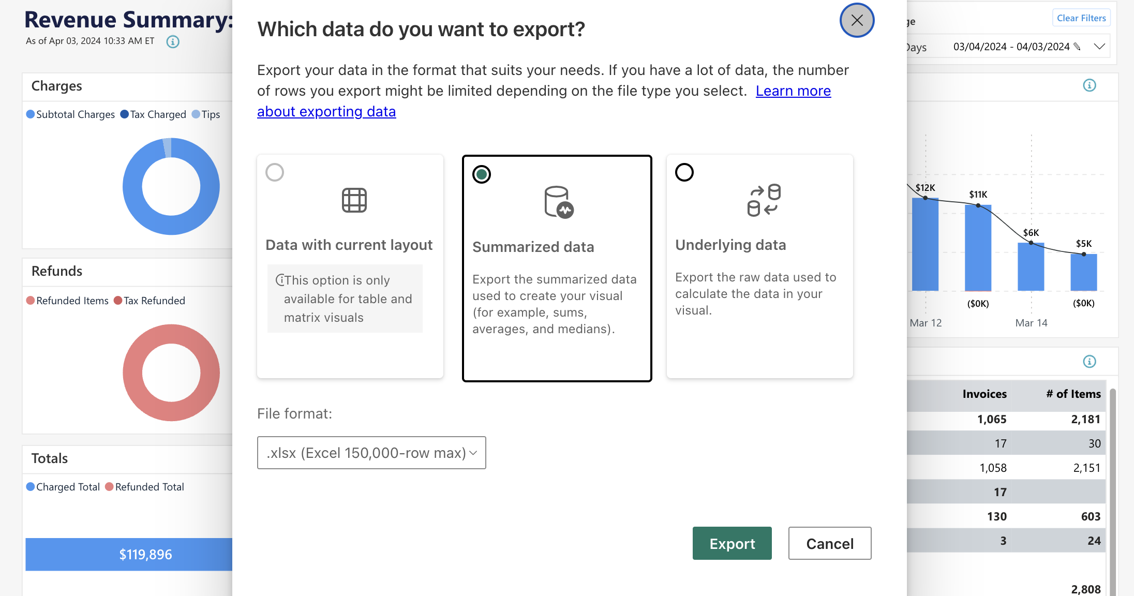Click the 2,151 items cell

pos(1087,468)
